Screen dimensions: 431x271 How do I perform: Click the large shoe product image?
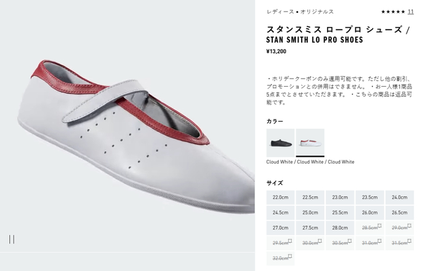(127, 125)
